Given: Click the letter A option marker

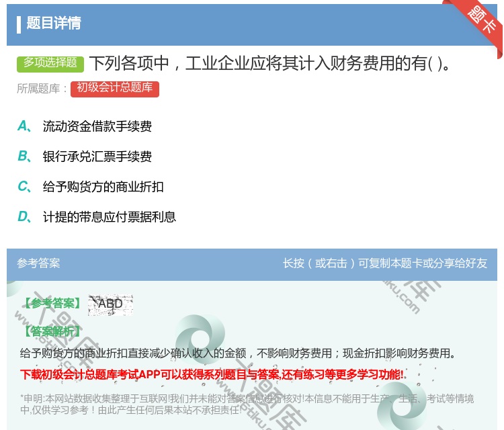Looking at the screenshot, I should coord(24,126).
